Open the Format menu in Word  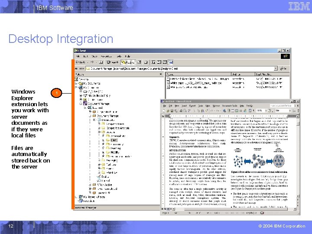192,106
